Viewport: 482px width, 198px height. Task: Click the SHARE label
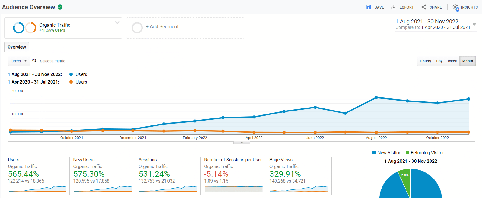(x=435, y=7)
